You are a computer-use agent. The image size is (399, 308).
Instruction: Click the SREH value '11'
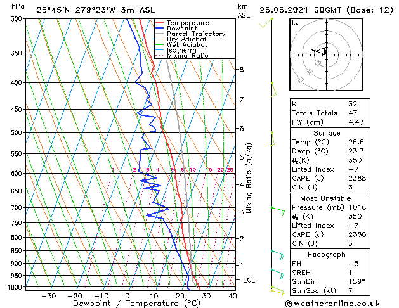[353, 273]
